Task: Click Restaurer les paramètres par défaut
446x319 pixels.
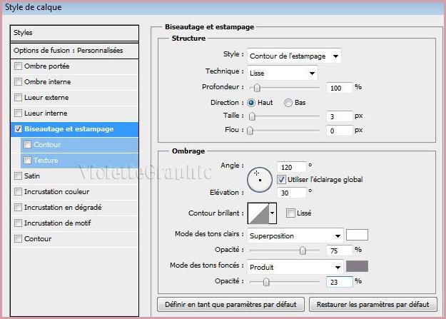Action: tap(372, 304)
